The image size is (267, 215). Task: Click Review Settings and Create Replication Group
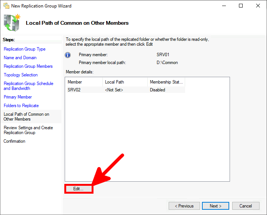click(x=28, y=130)
